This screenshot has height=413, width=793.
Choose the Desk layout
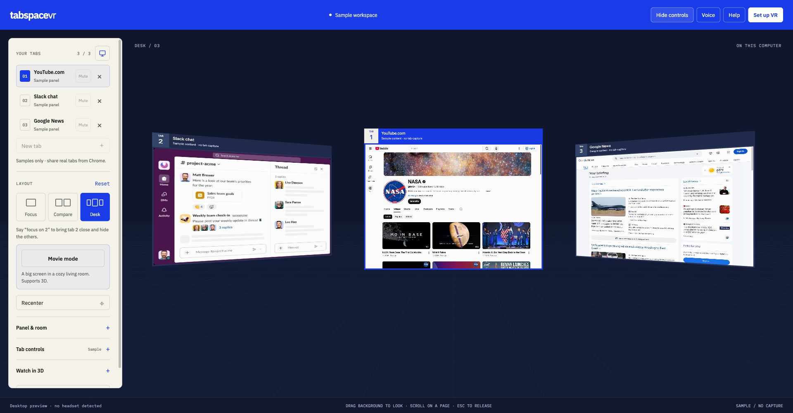tap(95, 207)
